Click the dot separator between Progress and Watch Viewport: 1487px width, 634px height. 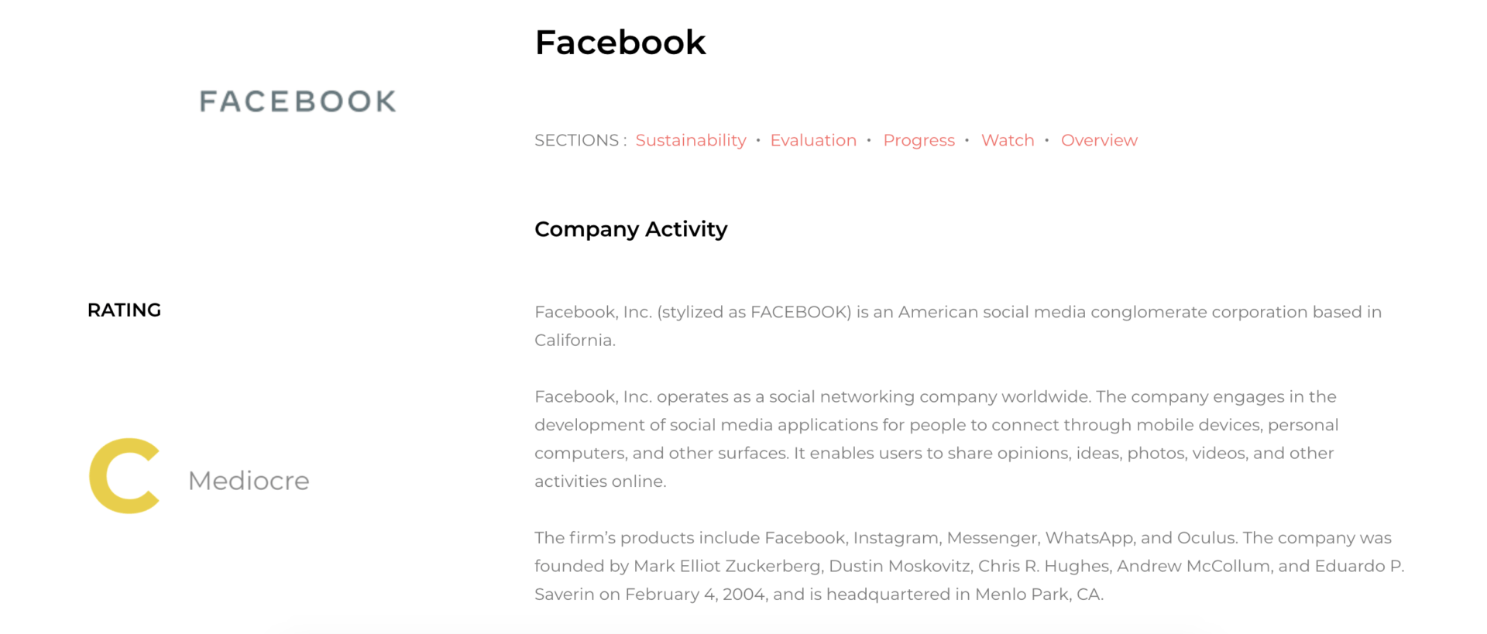[x=967, y=140]
